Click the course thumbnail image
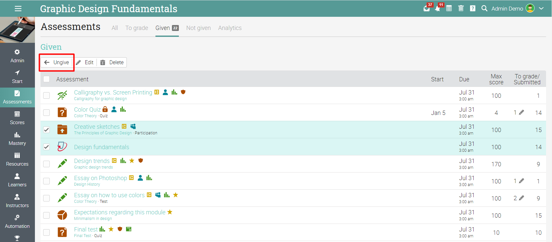Image resolution: width=552 pixels, height=242 pixels. [x=17, y=30]
